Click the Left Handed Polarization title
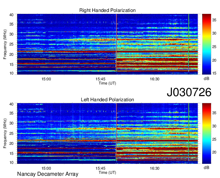Image resolution: width=220 pixels, height=178 pixels. 107,100
